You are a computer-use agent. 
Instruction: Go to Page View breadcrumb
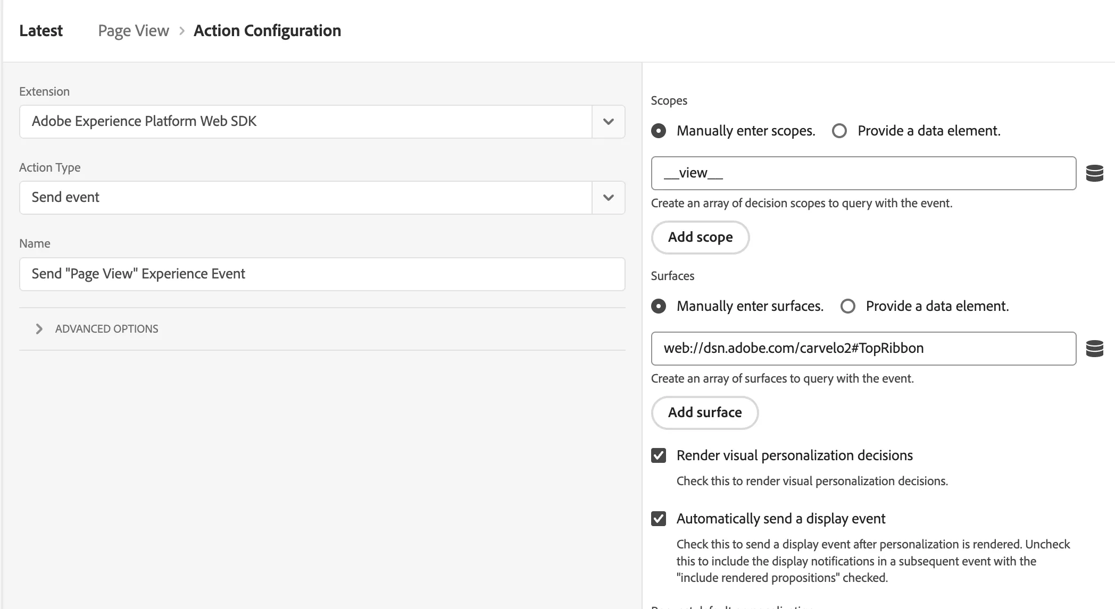tap(134, 31)
